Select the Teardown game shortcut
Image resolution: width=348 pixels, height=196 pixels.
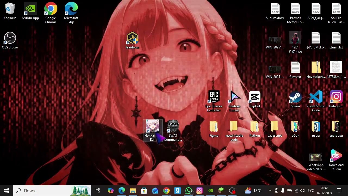[132, 41]
